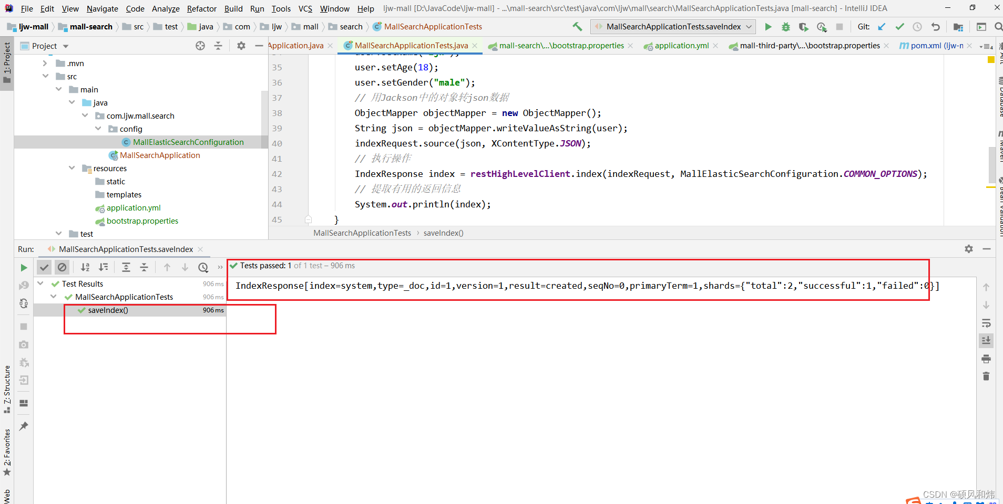Expand the .mvn folder
This screenshot has width=1003, height=504.
coord(45,64)
